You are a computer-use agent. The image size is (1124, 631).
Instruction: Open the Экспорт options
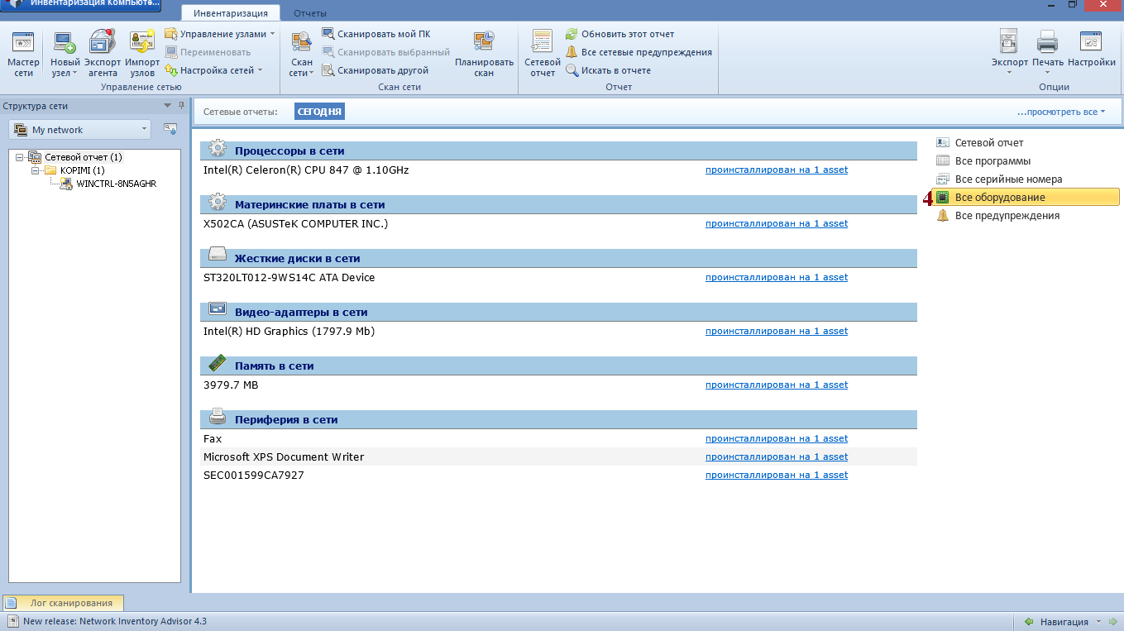[1010, 52]
